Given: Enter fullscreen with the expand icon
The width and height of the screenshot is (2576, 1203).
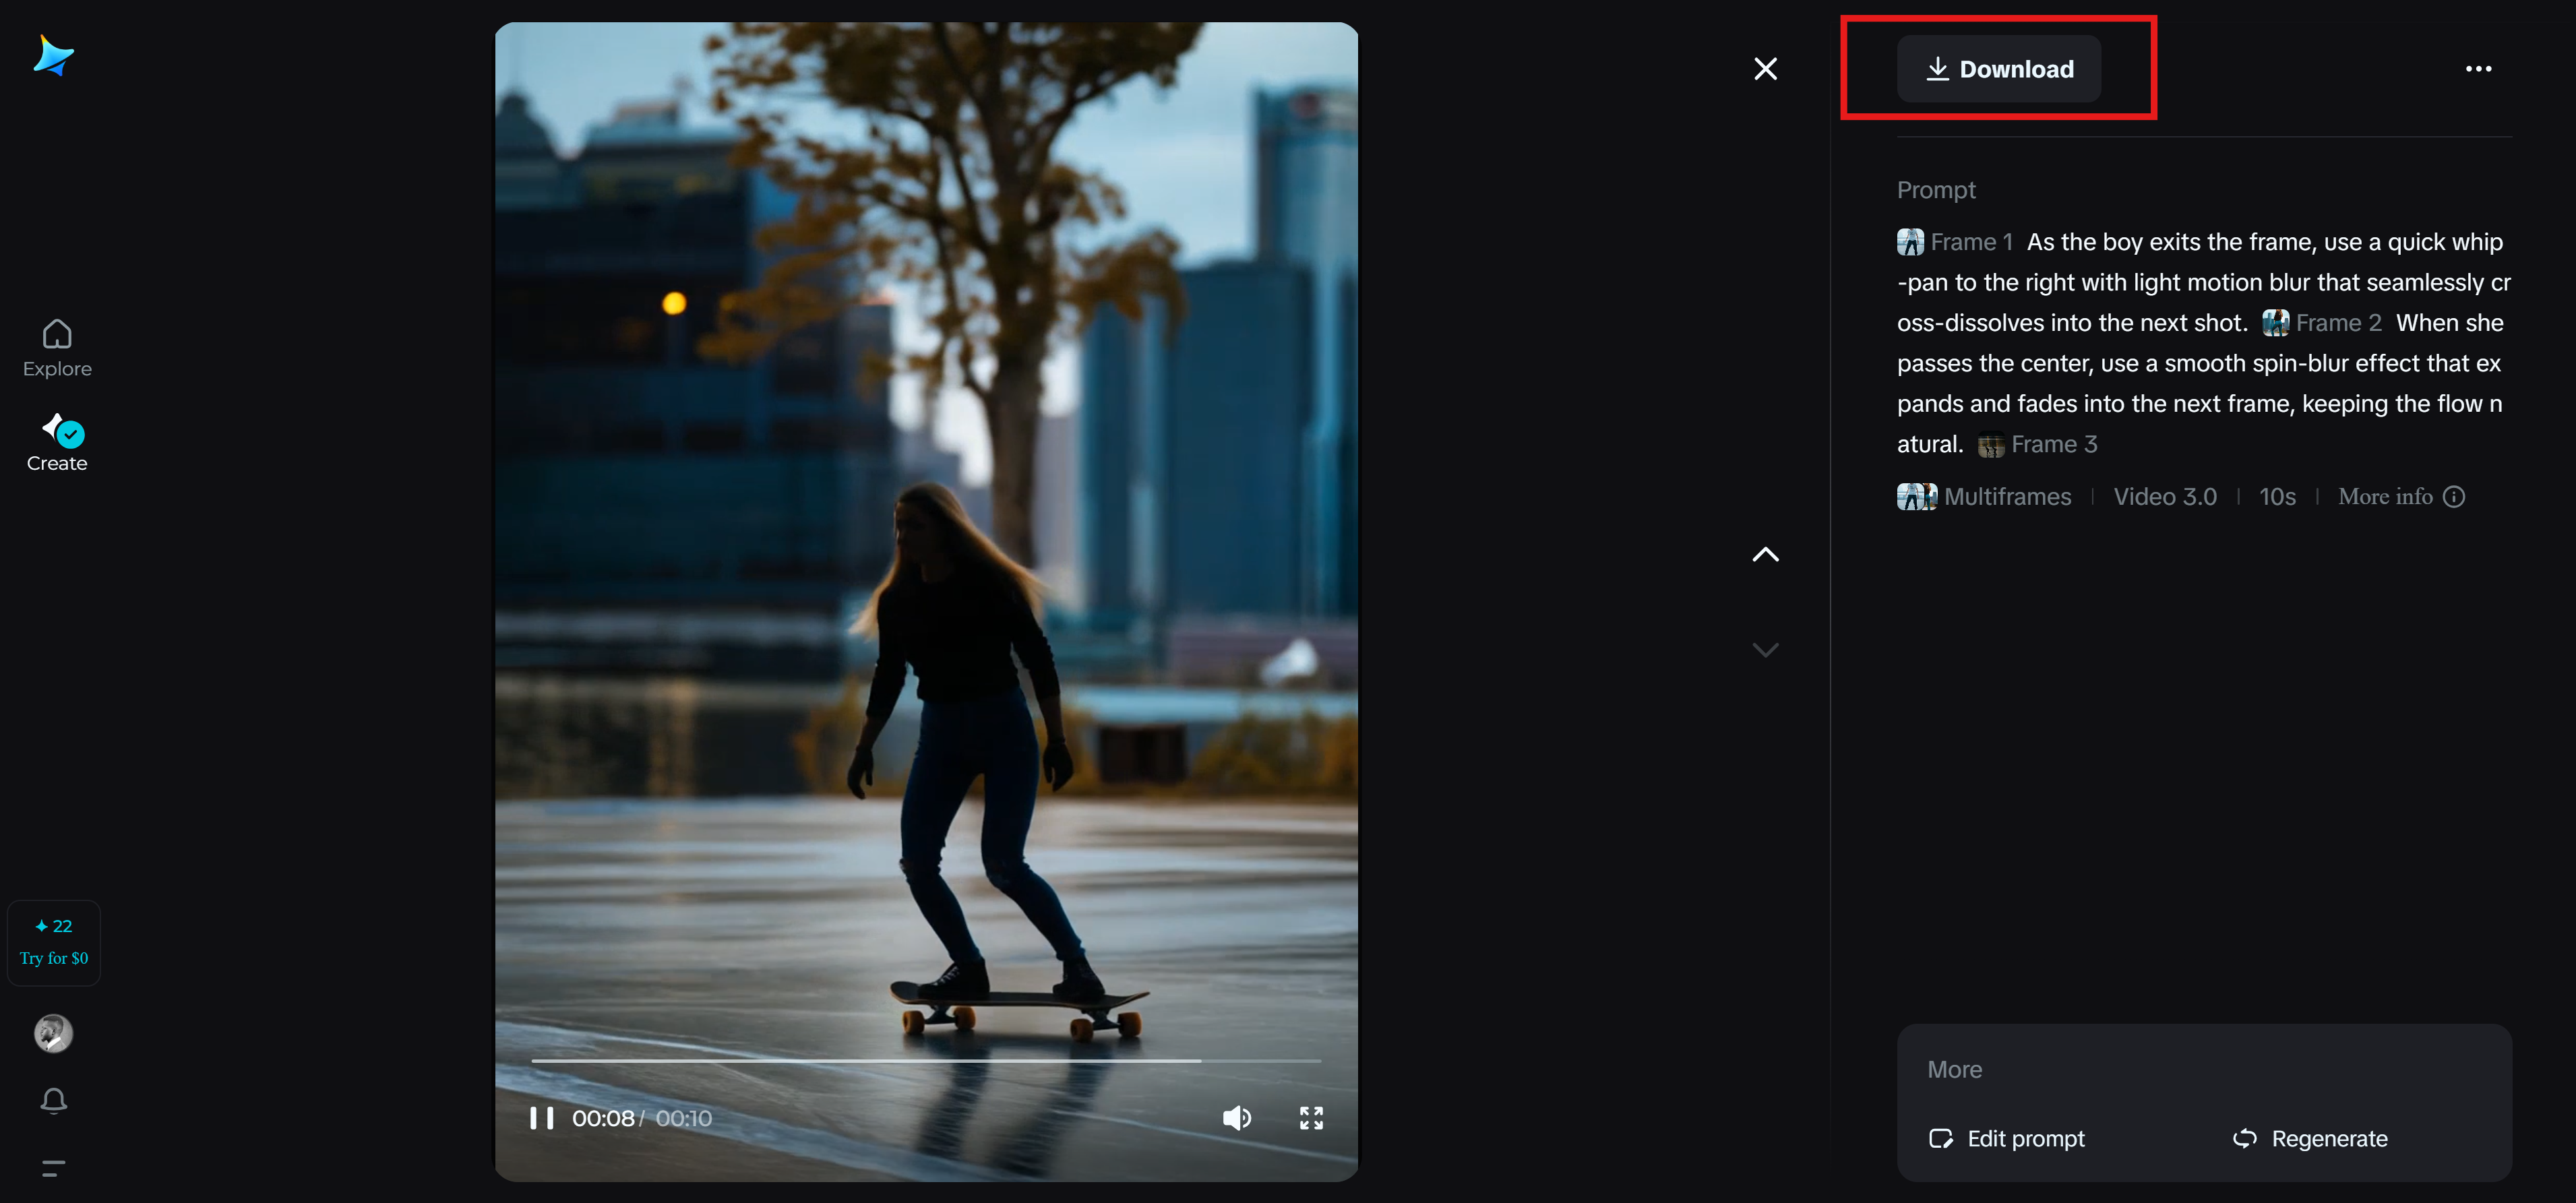Looking at the screenshot, I should 1311,1117.
